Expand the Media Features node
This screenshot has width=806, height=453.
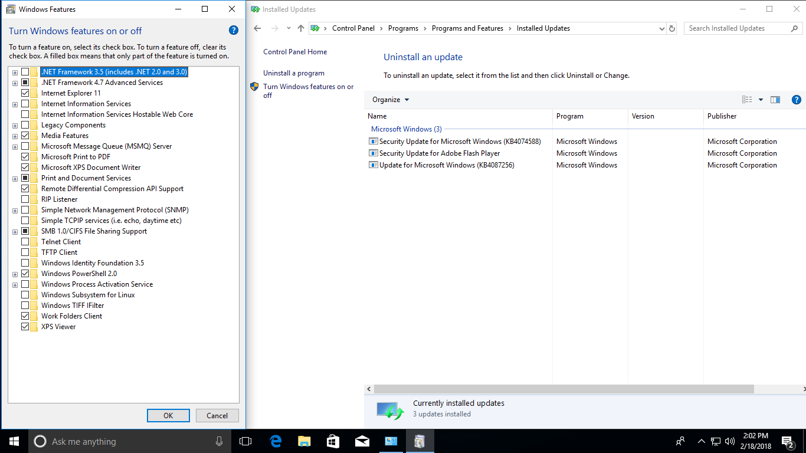pyautogui.click(x=15, y=136)
